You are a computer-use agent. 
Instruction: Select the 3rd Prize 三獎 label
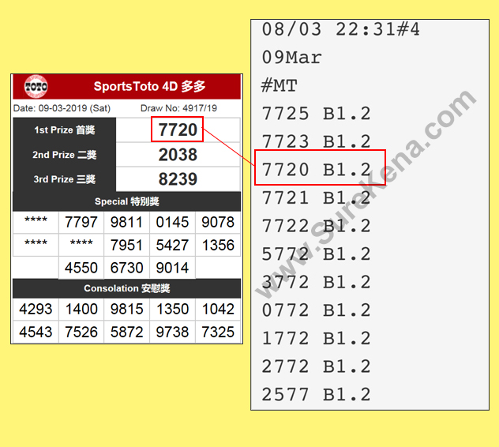(x=65, y=179)
